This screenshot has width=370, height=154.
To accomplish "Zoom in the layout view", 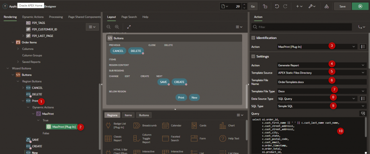I will (x=117, y=27).
